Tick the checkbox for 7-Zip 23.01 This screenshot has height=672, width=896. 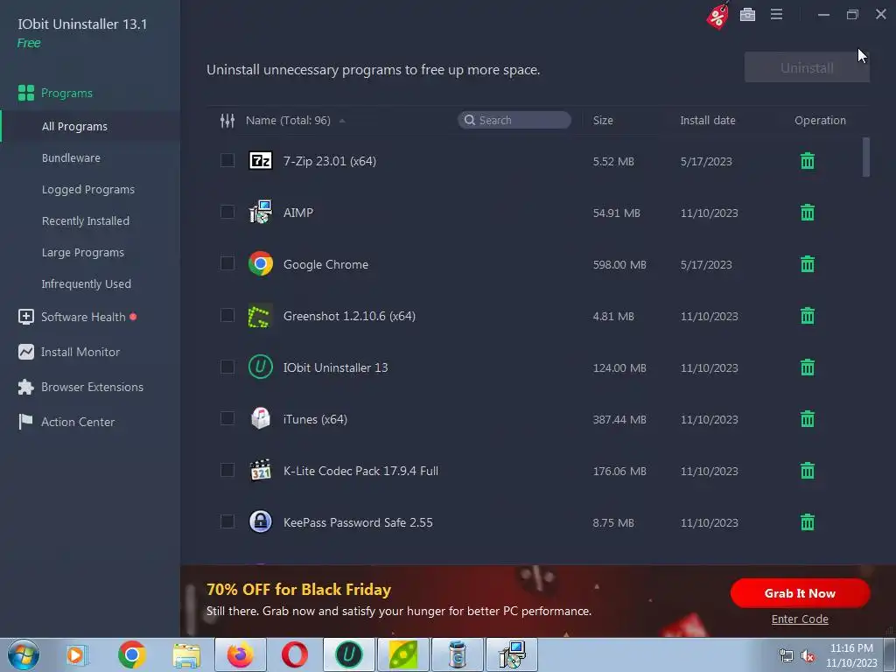pyautogui.click(x=227, y=161)
